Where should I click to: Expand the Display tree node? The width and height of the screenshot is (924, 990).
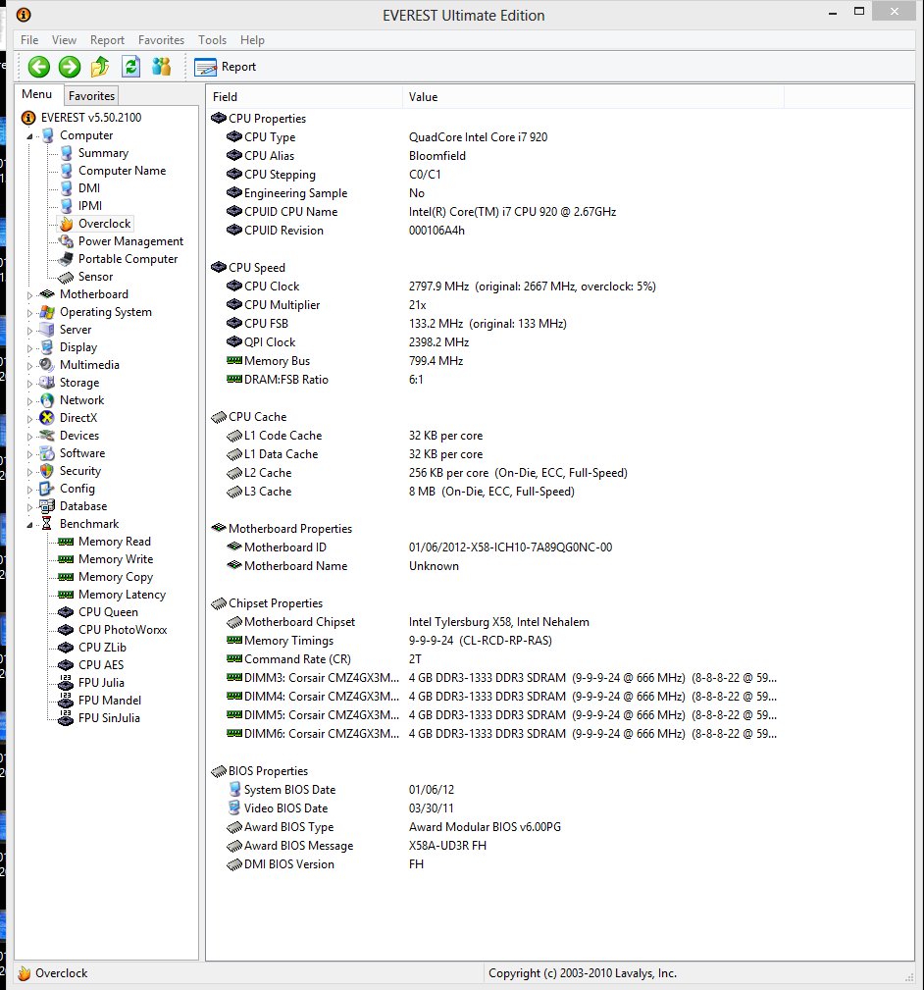(x=29, y=348)
